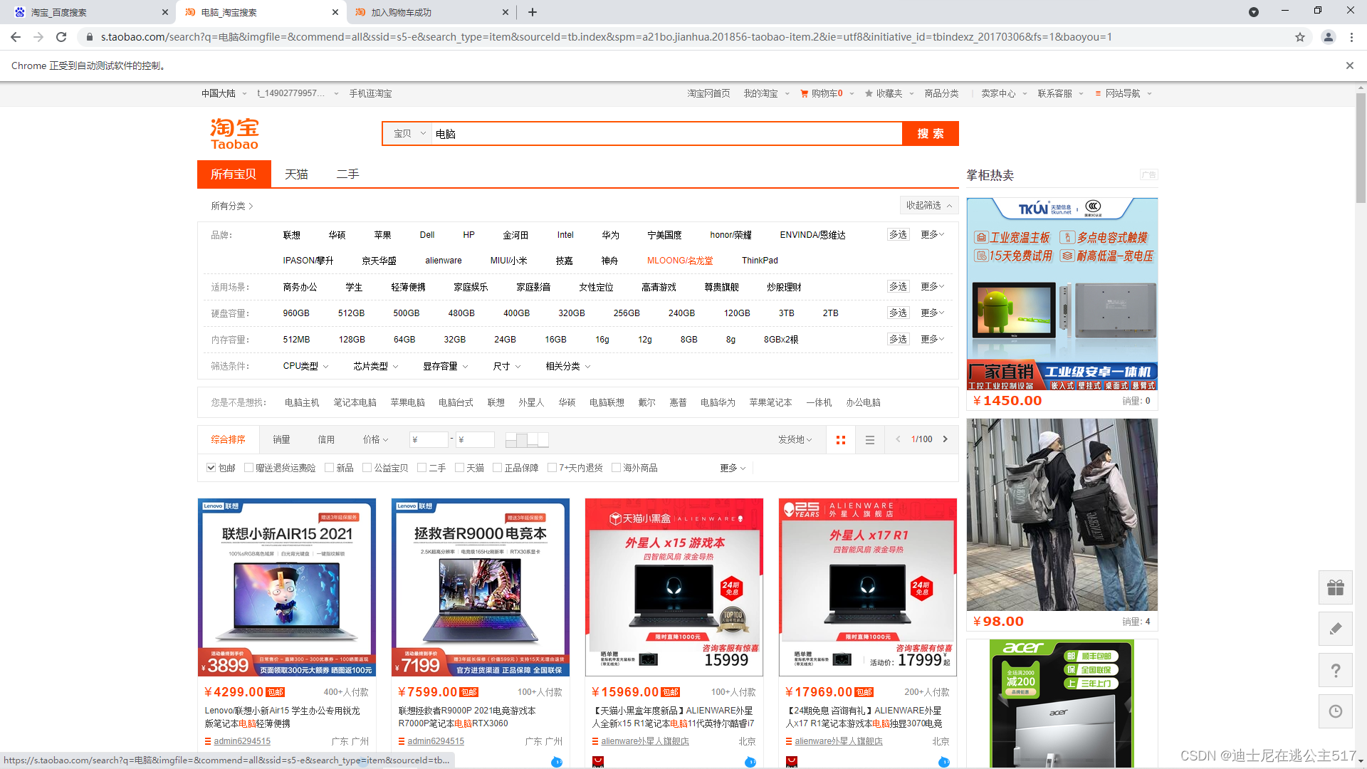
Task: Expand CPU类型 filter dropdown
Action: click(x=305, y=366)
